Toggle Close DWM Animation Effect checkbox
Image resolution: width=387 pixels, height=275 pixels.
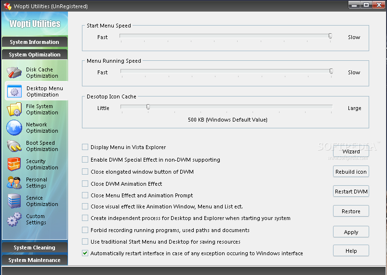pyautogui.click(x=85, y=184)
